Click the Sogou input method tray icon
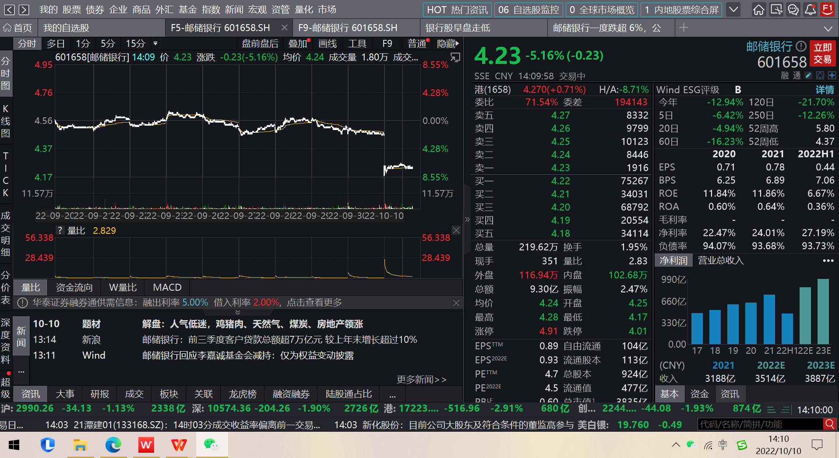The width and height of the screenshot is (839, 458). (741, 445)
